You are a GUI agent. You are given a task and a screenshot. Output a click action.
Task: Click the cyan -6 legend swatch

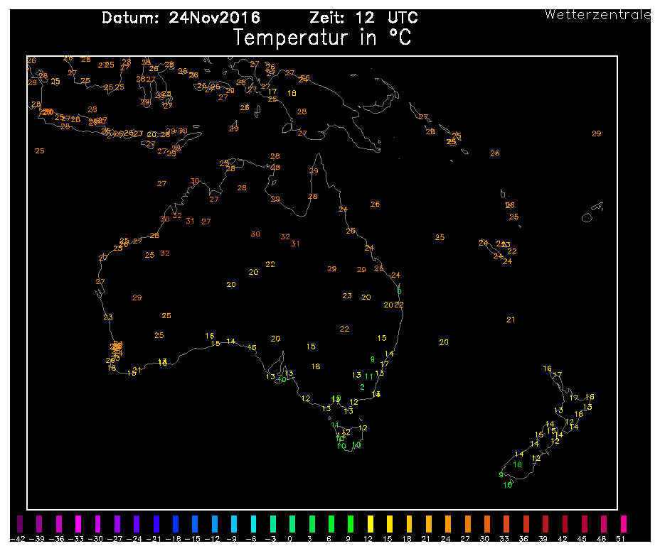click(x=253, y=523)
